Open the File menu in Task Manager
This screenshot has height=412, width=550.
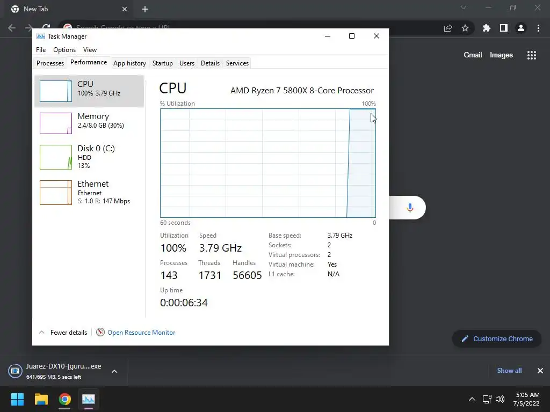[x=41, y=50]
